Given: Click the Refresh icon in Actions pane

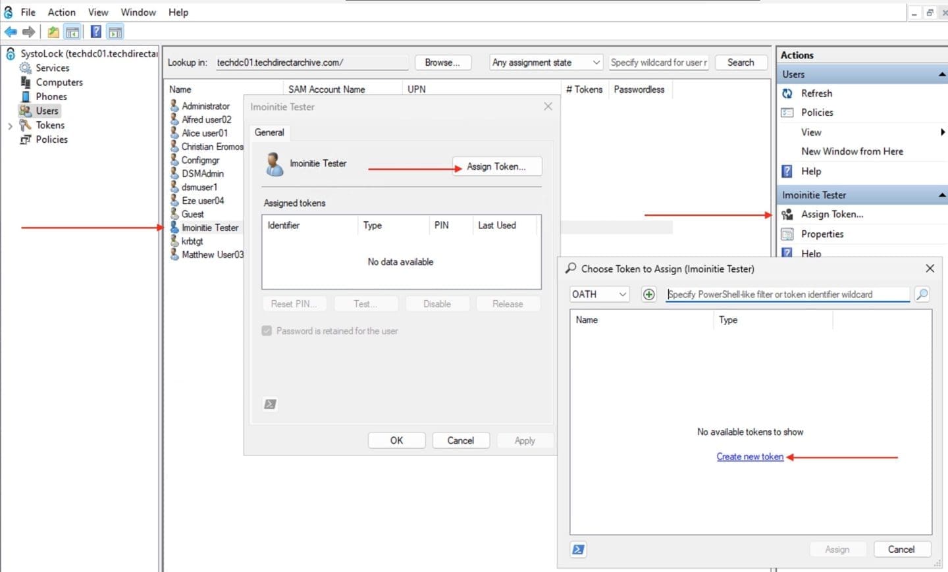Looking at the screenshot, I should tap(787, 93).
